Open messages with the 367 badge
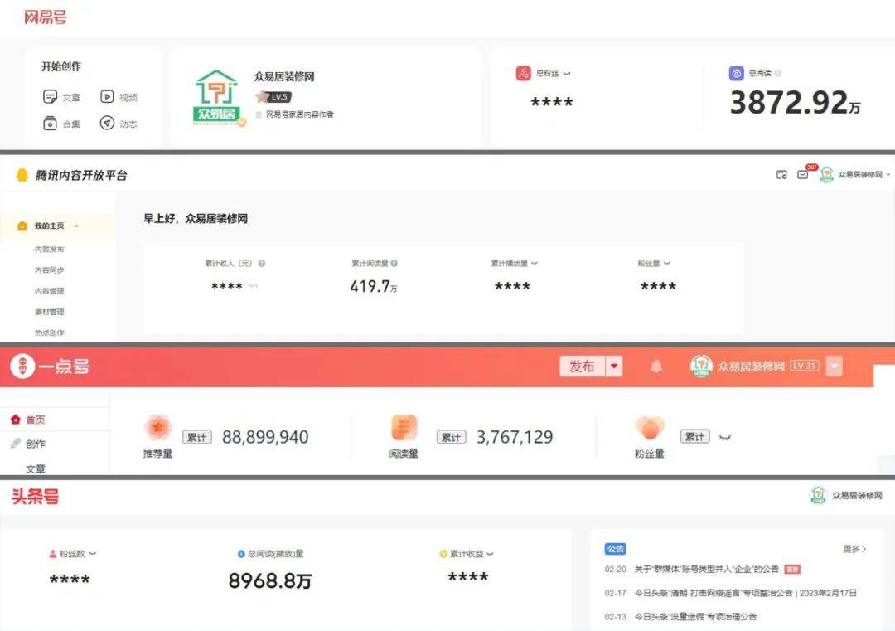The height and width of the screenshot is (631, 895). [803, 174]
